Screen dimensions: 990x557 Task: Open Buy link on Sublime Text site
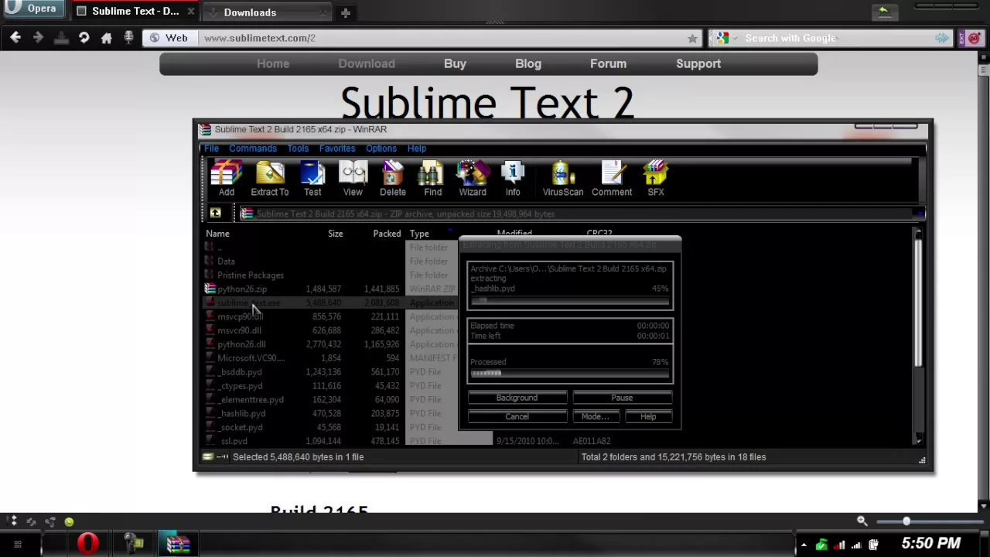[455, 63]
